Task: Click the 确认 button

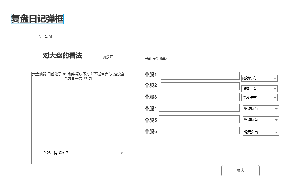Action: [240, 171]
